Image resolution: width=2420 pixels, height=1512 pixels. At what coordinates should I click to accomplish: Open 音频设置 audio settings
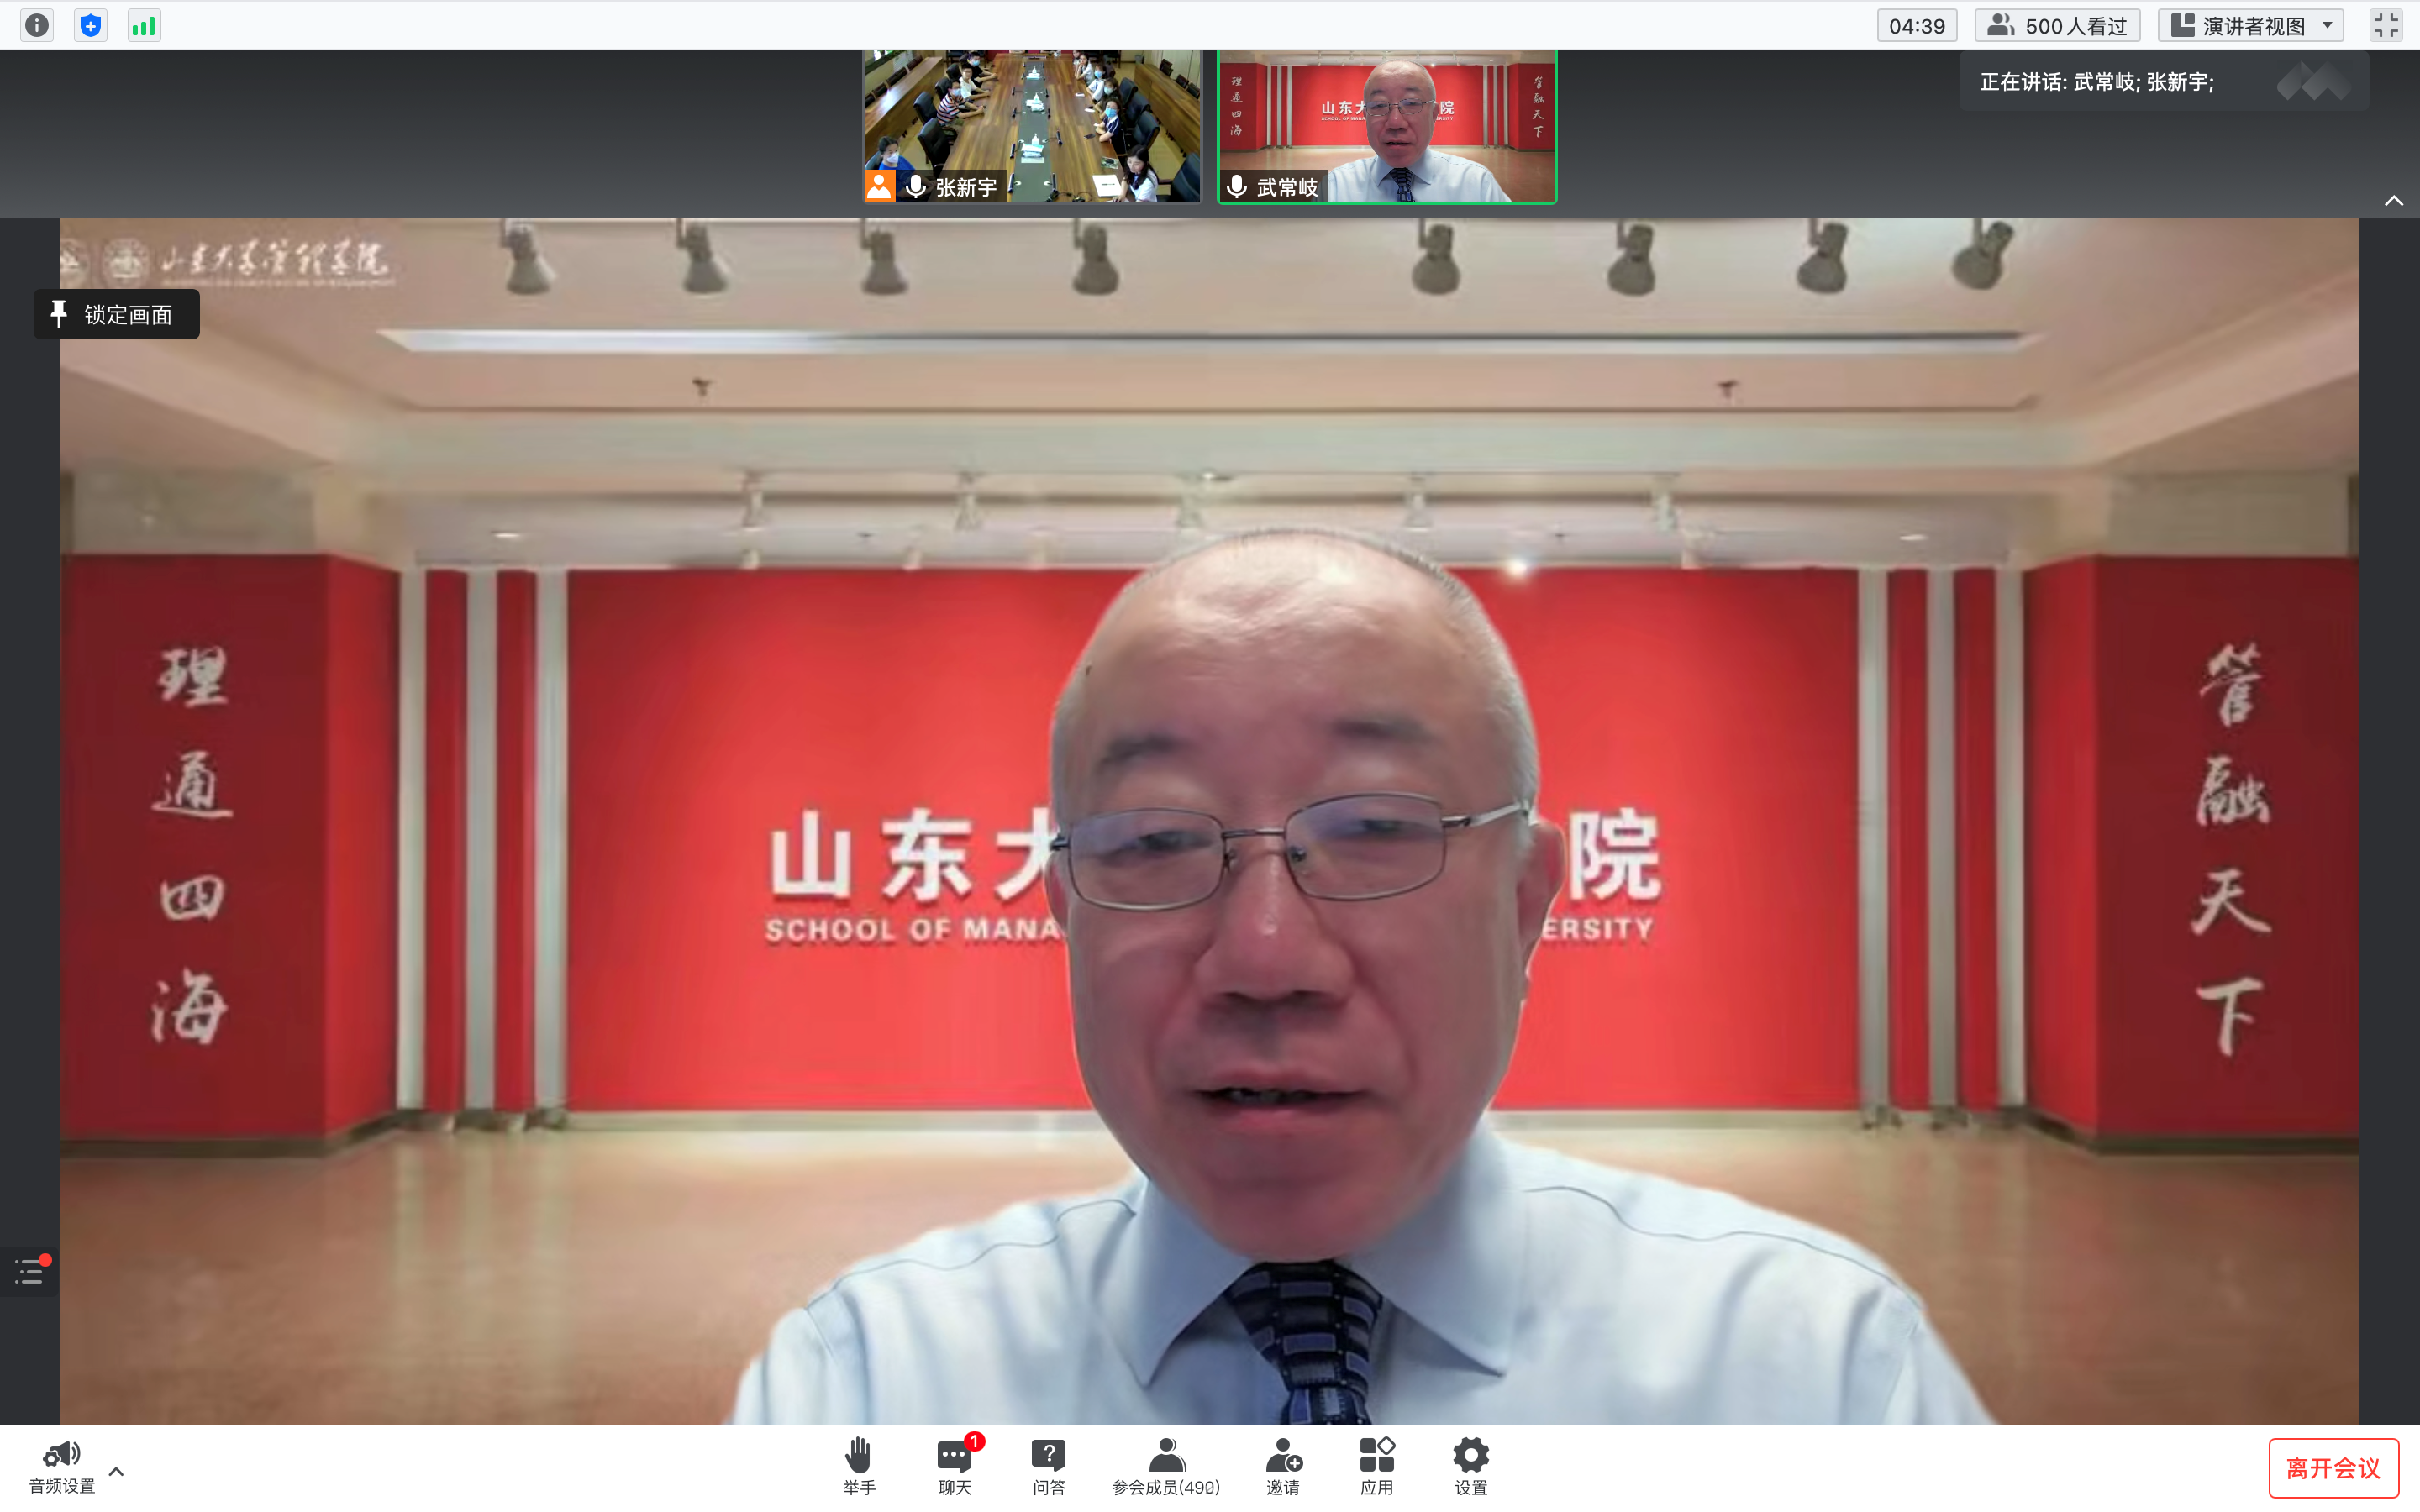62,1467
